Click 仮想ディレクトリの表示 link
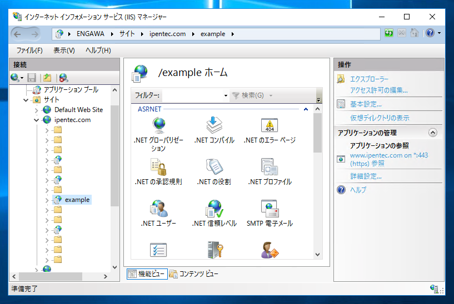 [380, 118]
